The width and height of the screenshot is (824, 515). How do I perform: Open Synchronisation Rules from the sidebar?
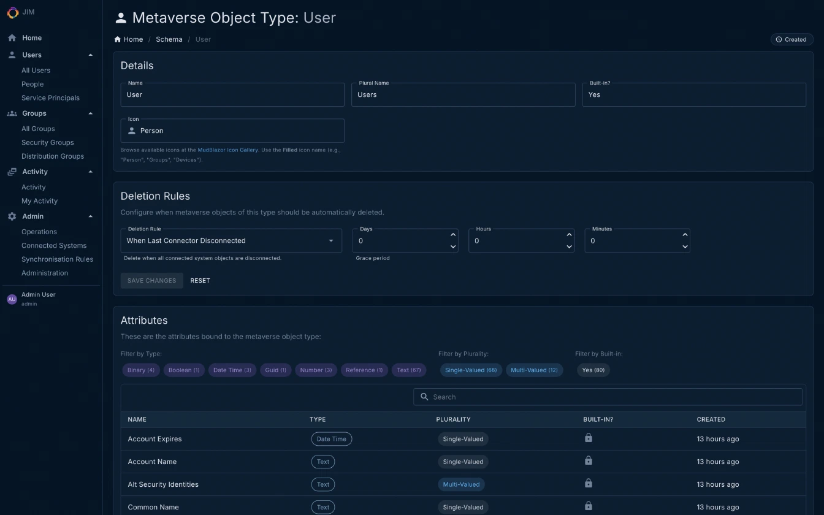57,259
